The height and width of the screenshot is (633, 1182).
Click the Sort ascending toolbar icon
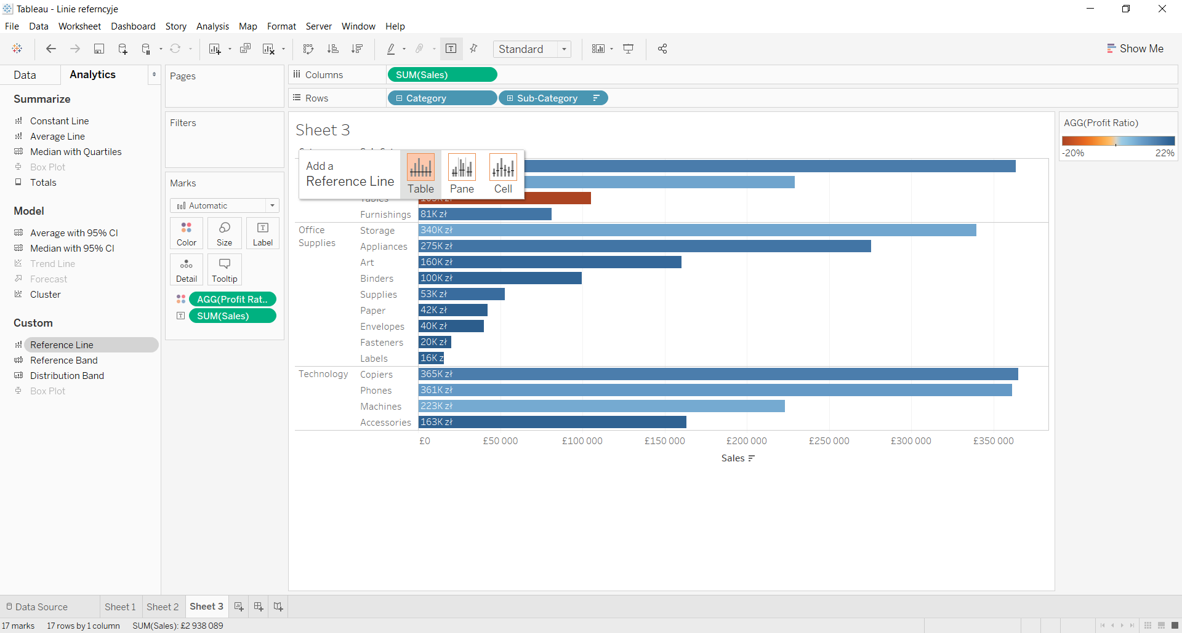(333, 49)
